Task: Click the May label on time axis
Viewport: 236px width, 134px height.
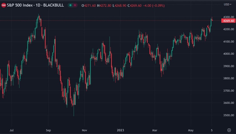Action: [191, 130]
